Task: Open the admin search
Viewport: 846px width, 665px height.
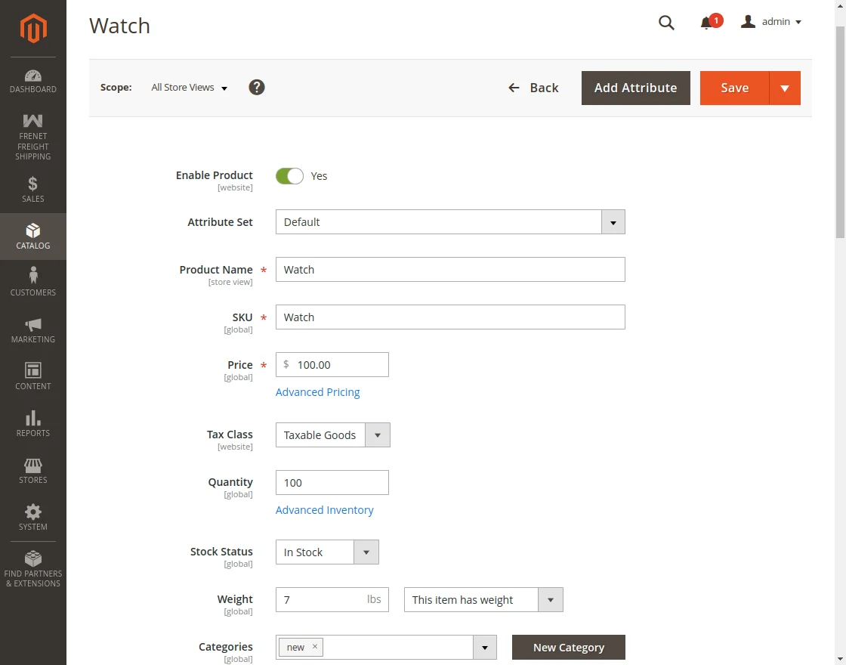Action: click(665, 23)
